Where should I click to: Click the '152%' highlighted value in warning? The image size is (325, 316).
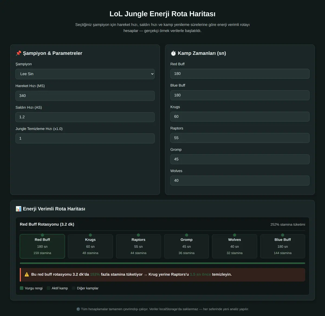[95, 274]
